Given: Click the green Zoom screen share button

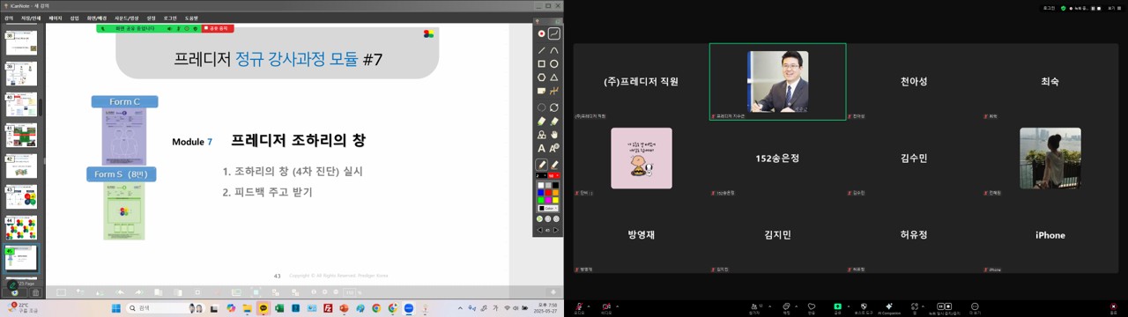Looking at the screenshot, I should coord(837,307).
